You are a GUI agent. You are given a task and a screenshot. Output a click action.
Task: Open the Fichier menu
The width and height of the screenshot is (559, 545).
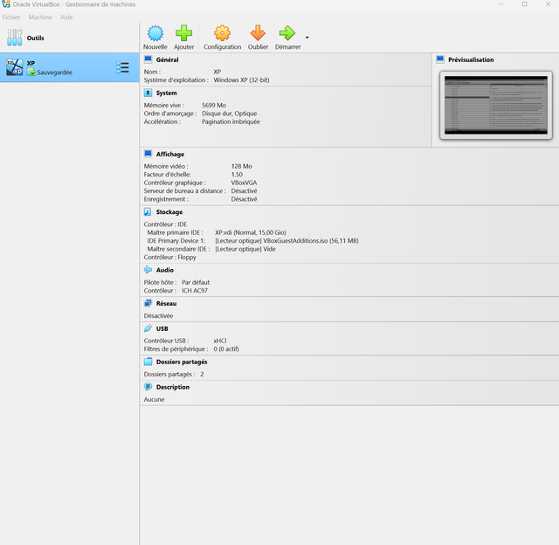[x=11, y=17]
